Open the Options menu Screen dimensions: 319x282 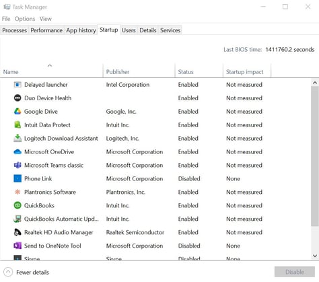coord(25,19)
